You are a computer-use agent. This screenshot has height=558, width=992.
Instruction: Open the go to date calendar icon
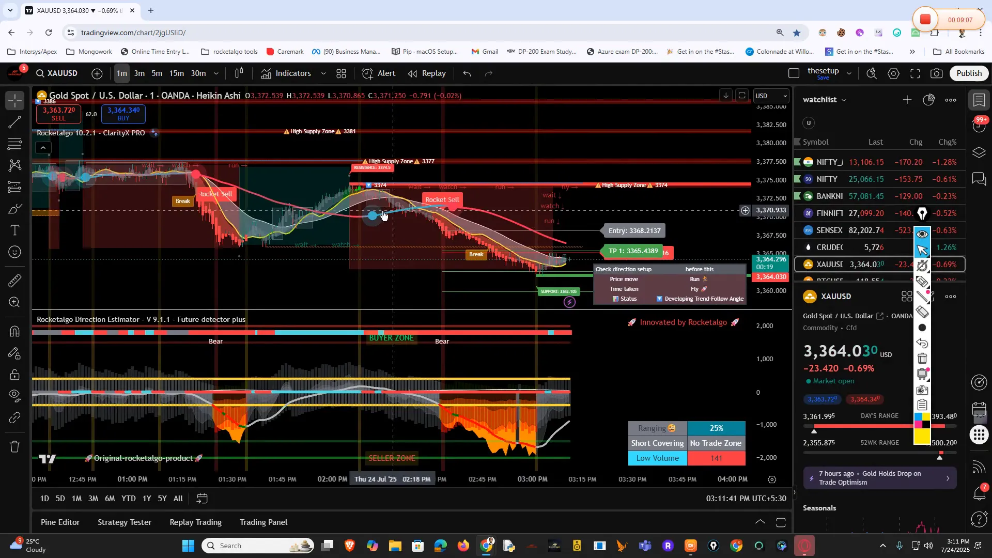click(x=202, y=499)
